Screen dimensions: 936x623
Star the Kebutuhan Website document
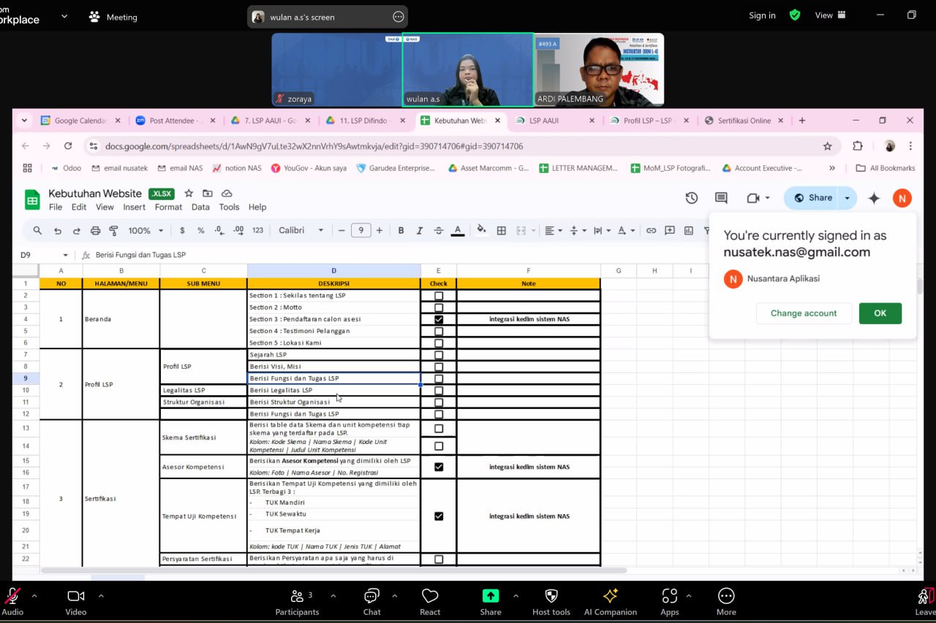click(x=189, y=194)
